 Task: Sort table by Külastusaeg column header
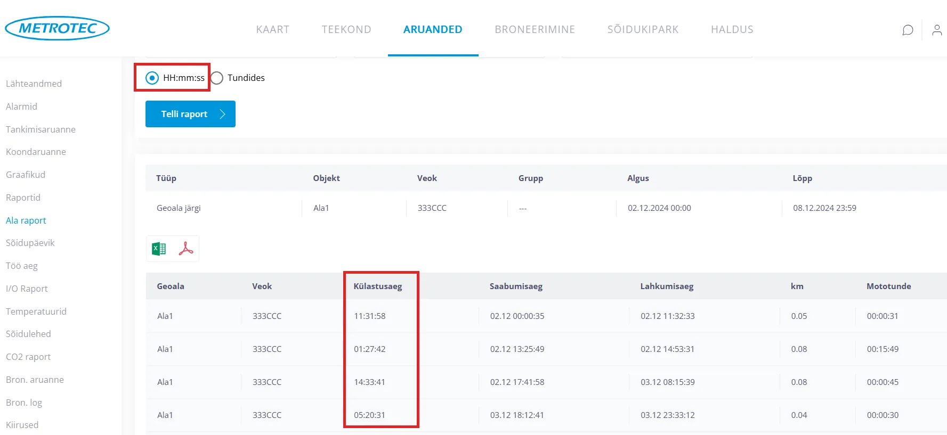click(378, 286)
